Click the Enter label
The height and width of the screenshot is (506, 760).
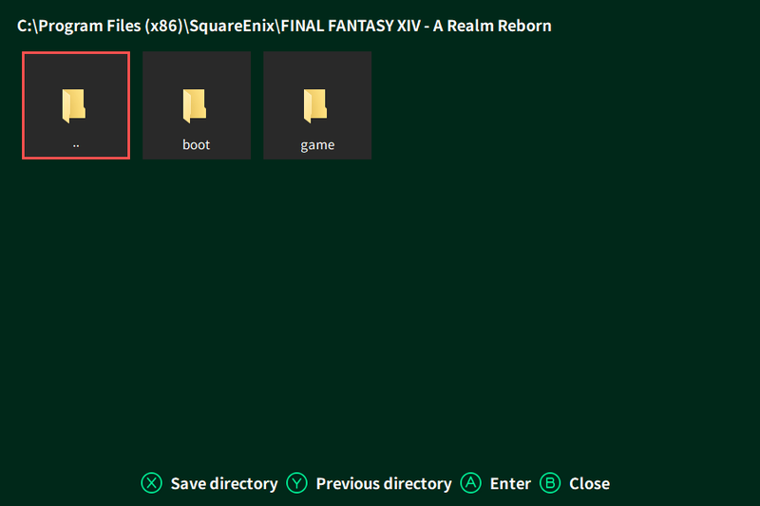point(510,483)
